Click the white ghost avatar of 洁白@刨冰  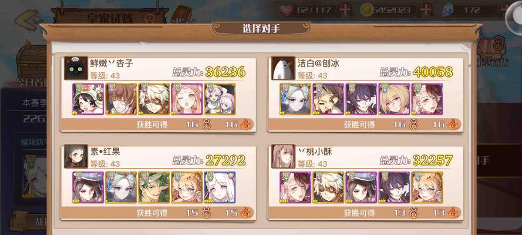[x=283, y=68]
